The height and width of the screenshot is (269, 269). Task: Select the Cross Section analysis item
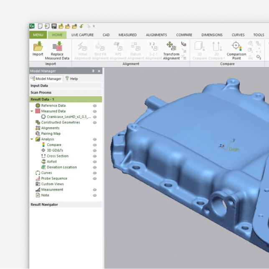tap(57, 156)
